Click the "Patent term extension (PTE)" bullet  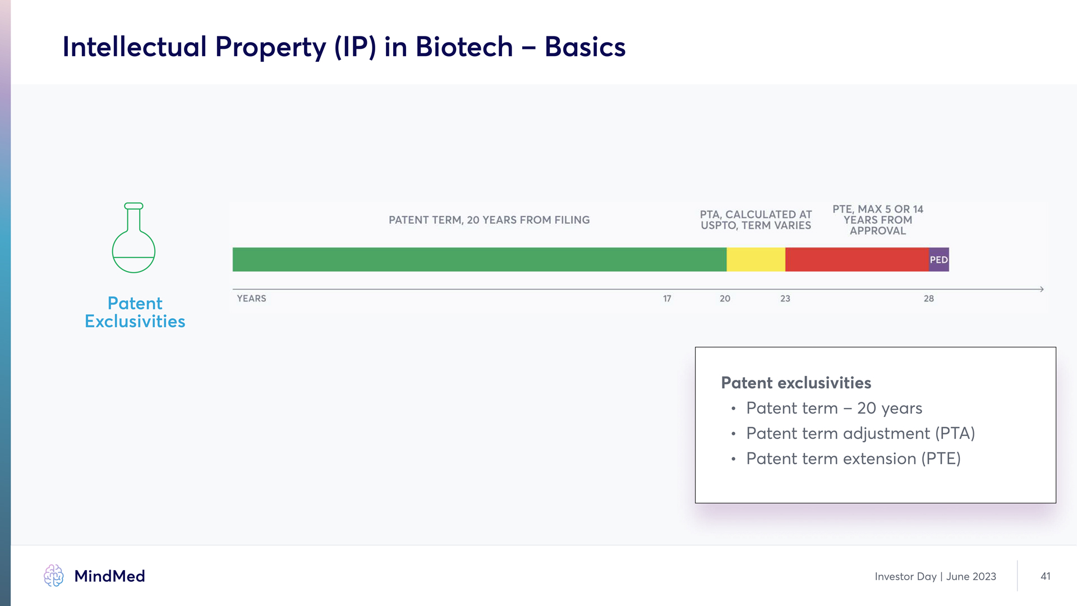point(853,458)
